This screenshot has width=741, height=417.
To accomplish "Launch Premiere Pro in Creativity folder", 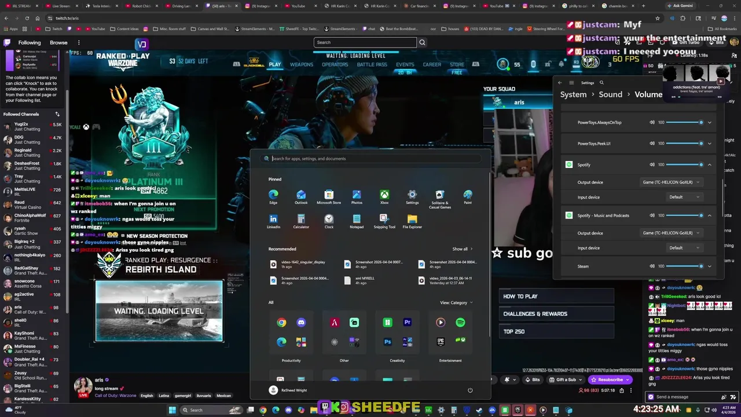I will pos(408,323).
